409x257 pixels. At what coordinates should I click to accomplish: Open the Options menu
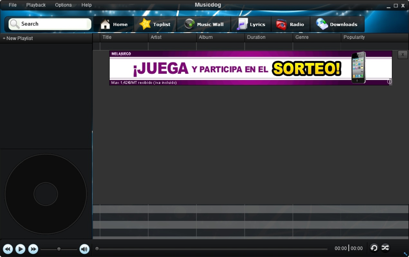point(63,5)
